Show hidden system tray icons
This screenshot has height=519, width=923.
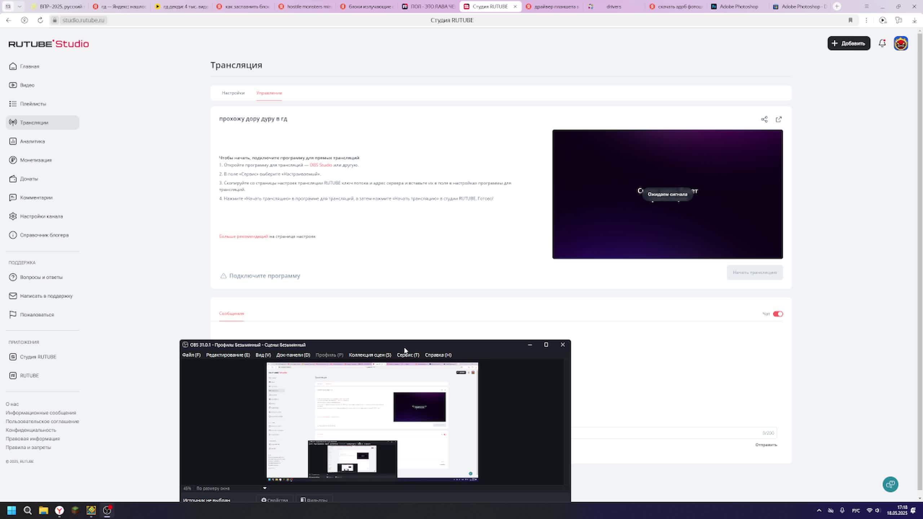point(819,510)
